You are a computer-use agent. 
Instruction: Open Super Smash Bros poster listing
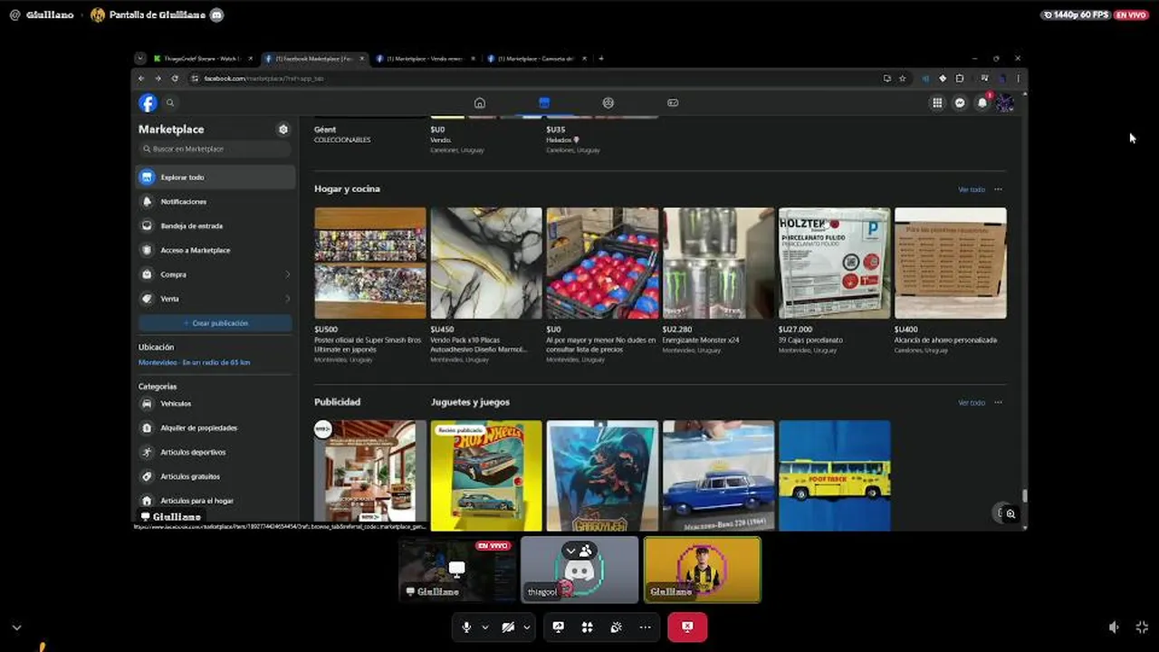370,285
